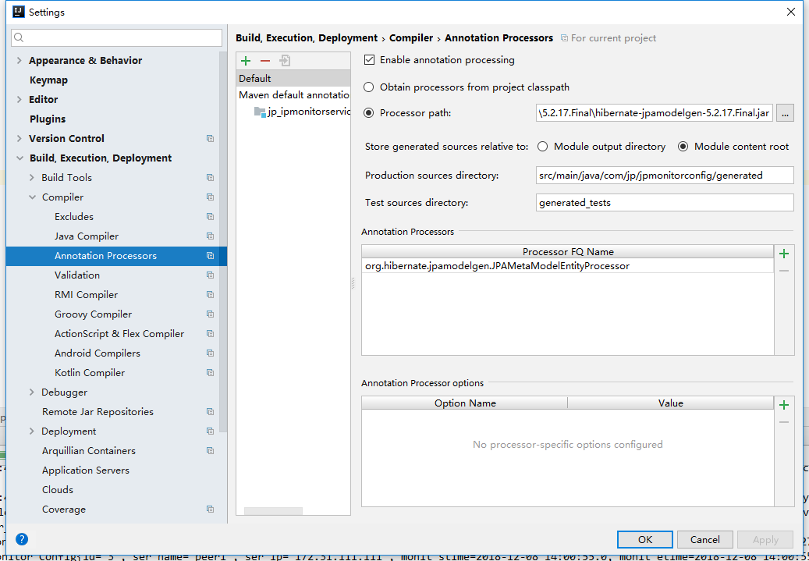The height and width of the screenshot is (561, 809).
Task: Collapse the Compiler node
Action: (33, 197)
